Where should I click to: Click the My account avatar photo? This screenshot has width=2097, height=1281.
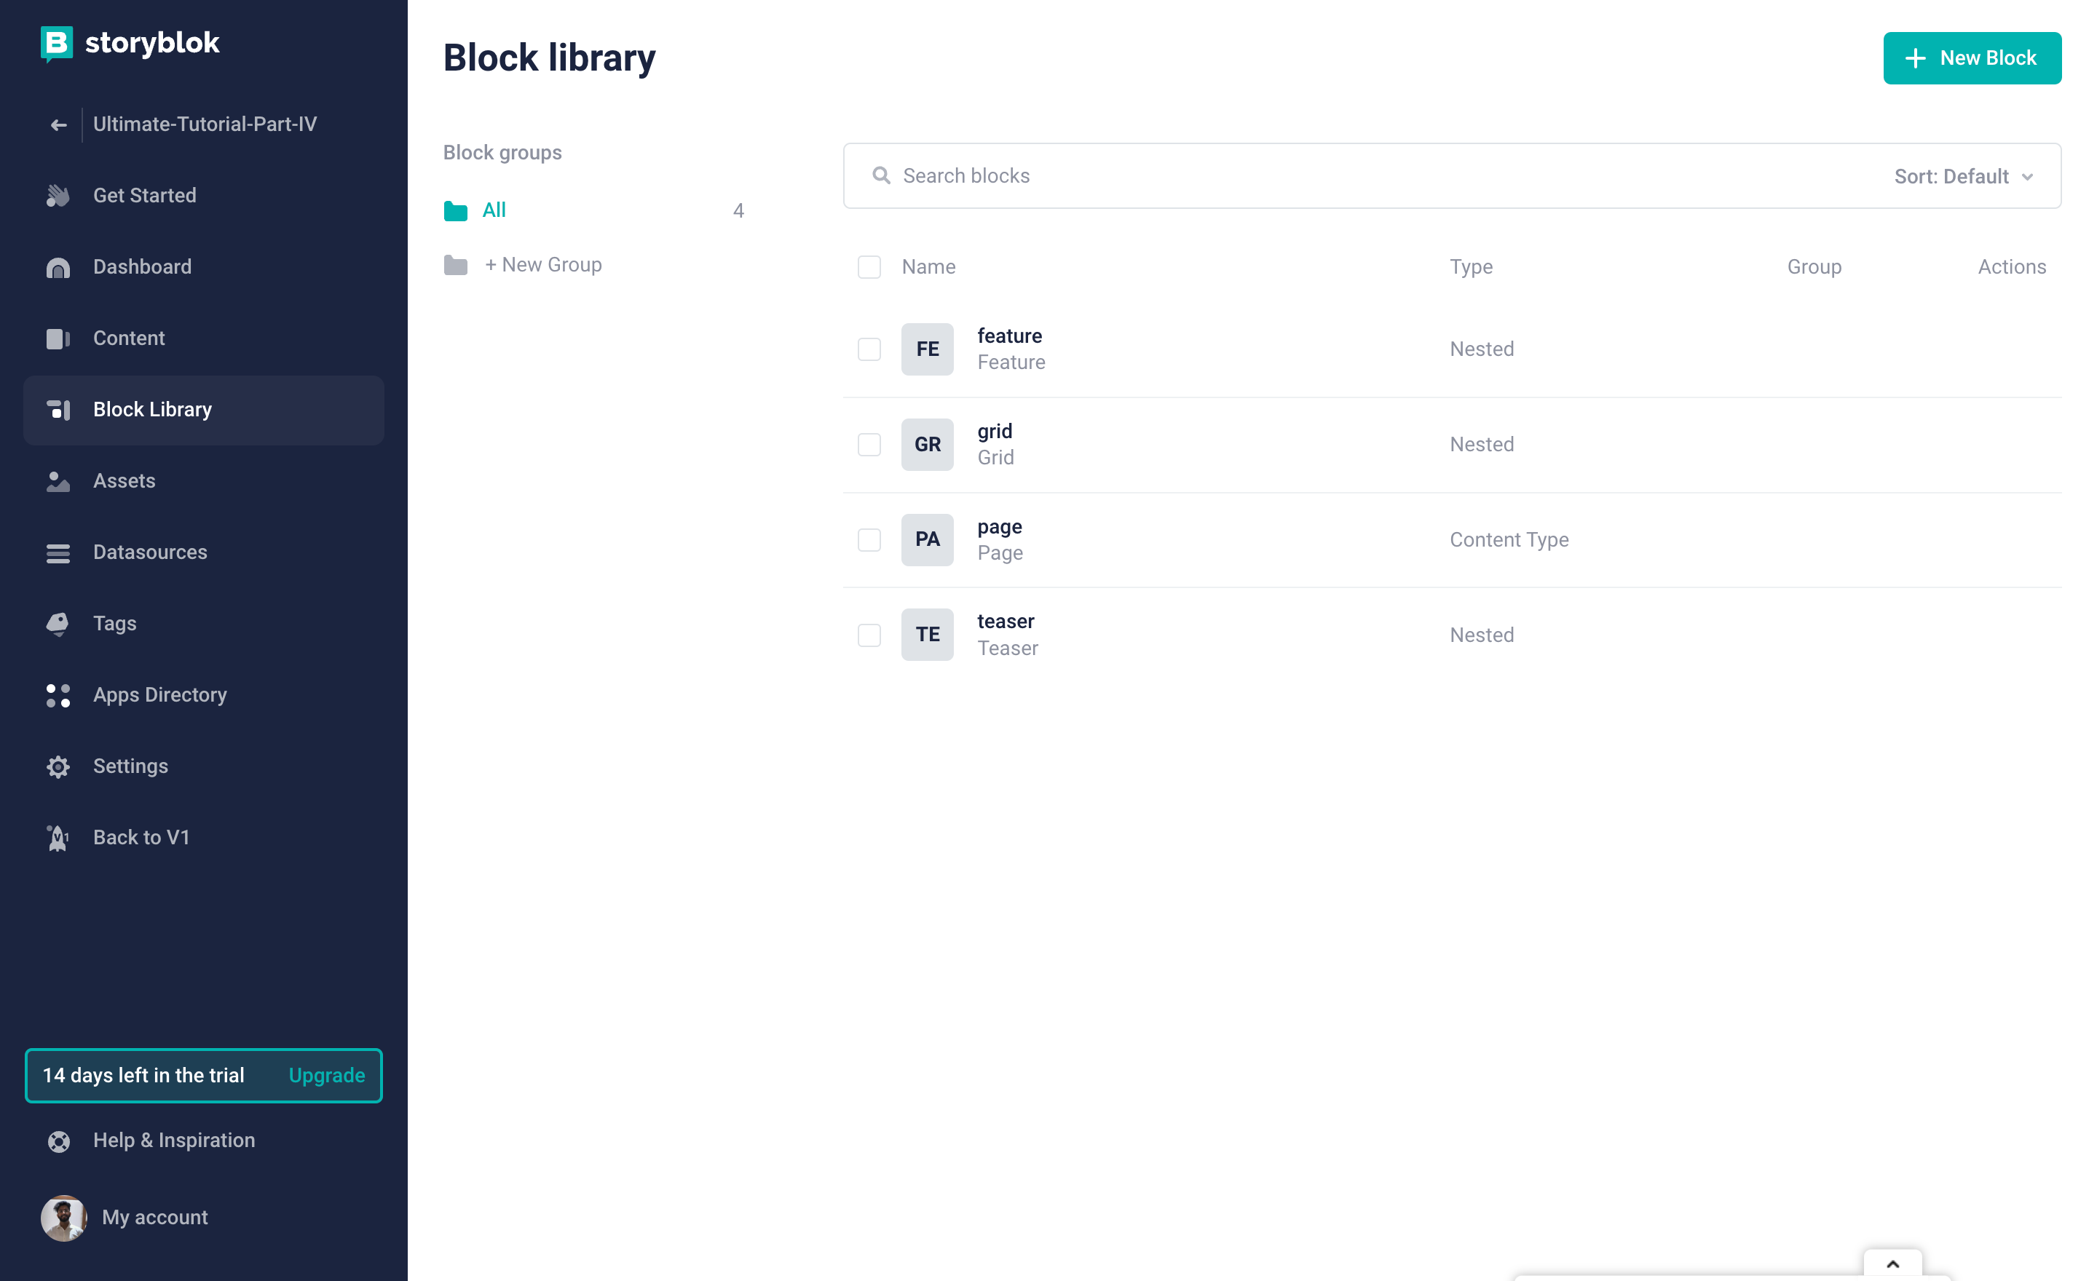click(64, 1218)
